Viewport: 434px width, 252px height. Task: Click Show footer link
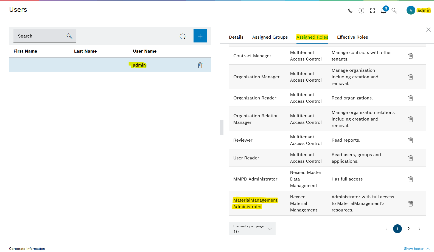click(414, 249)
